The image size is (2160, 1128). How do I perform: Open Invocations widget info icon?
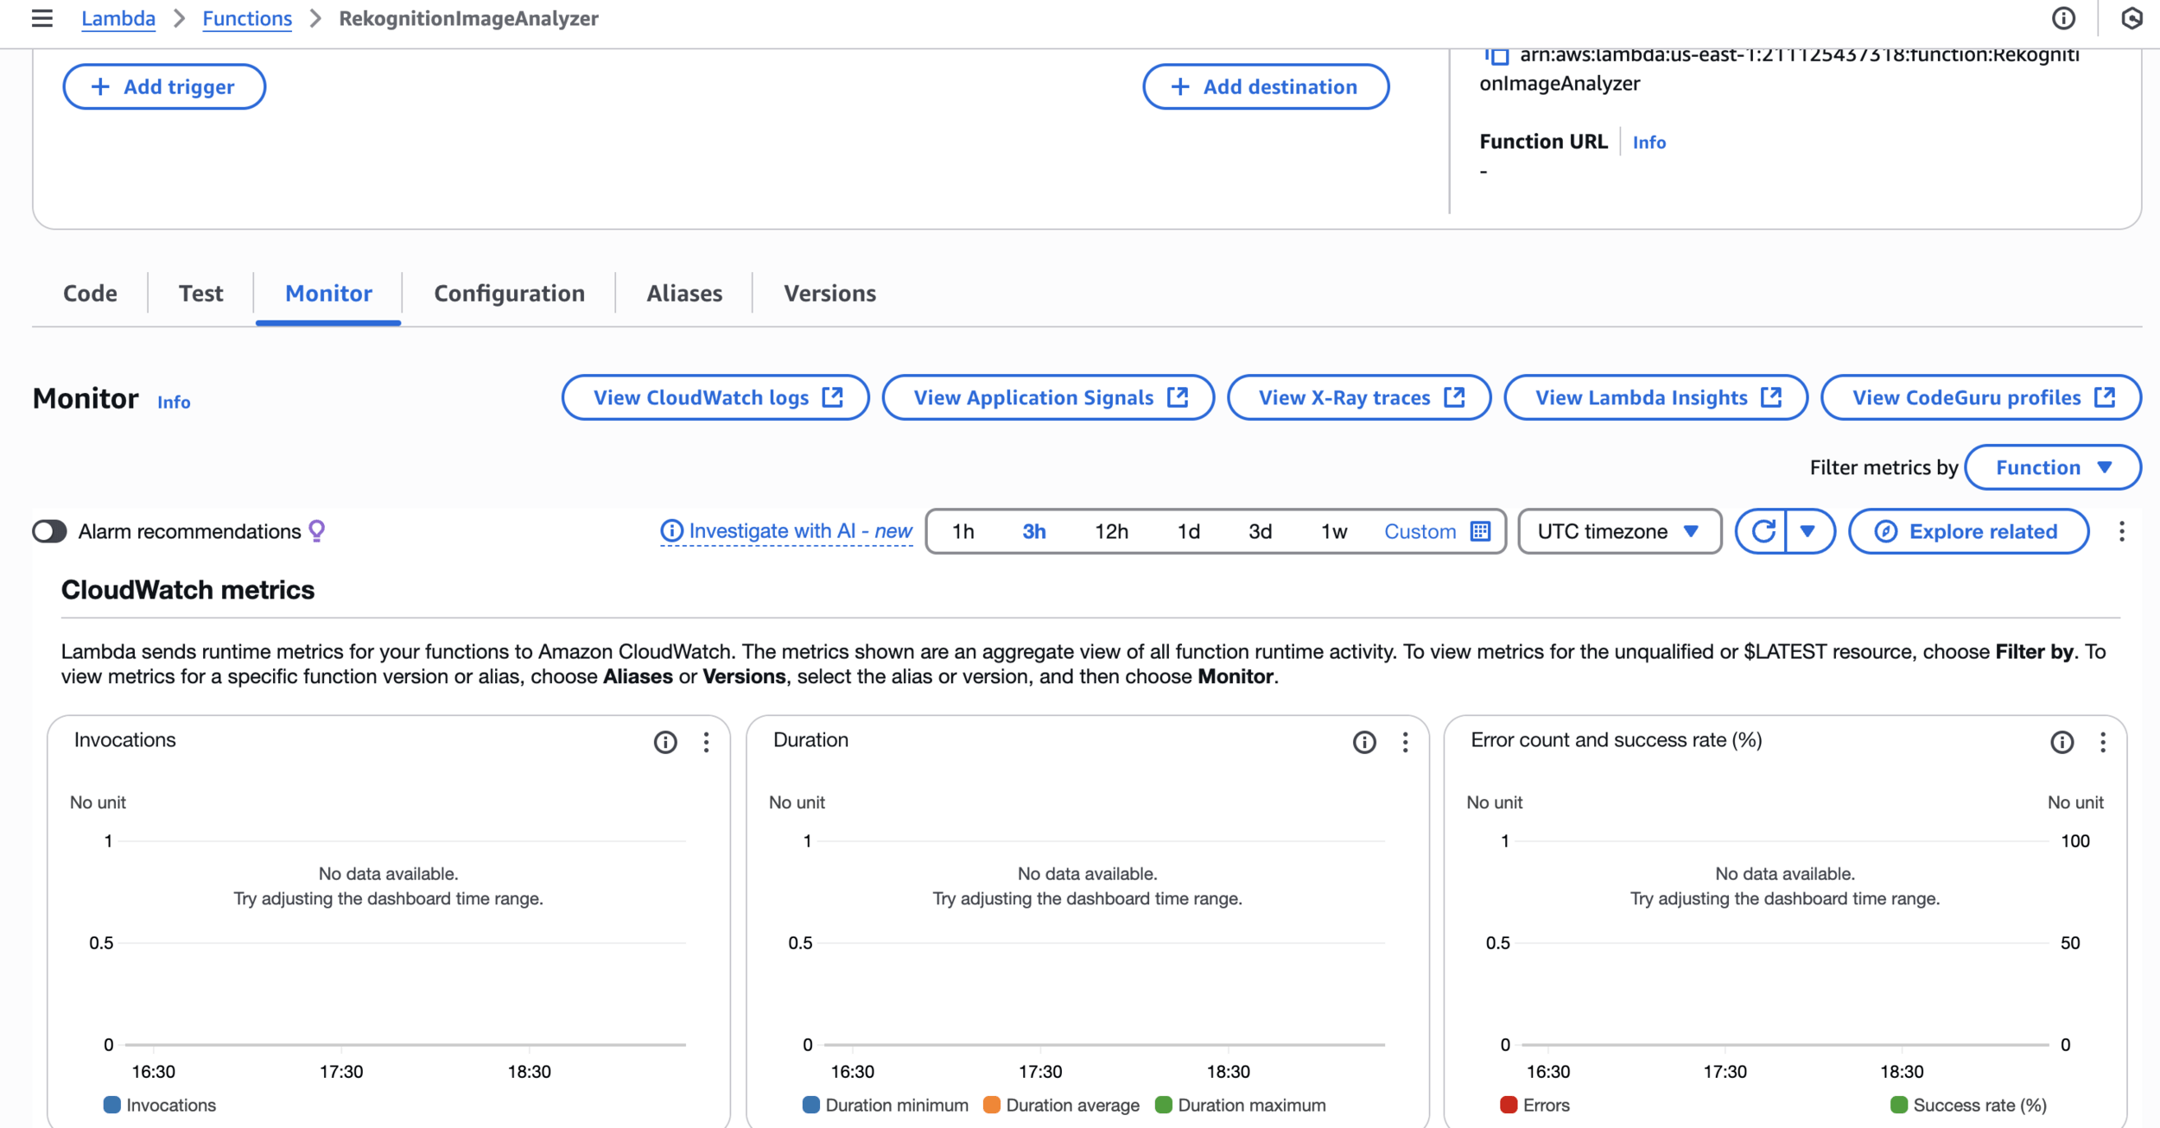664,742
